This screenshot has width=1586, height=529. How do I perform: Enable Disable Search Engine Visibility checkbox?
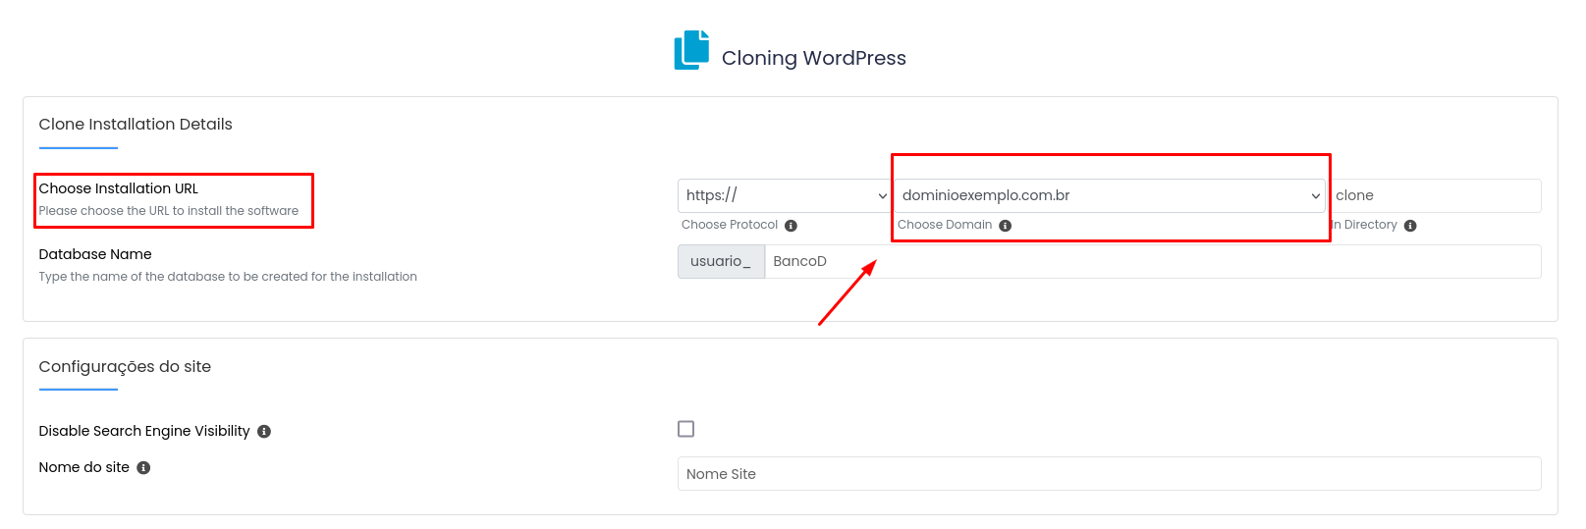click(686, 429)
